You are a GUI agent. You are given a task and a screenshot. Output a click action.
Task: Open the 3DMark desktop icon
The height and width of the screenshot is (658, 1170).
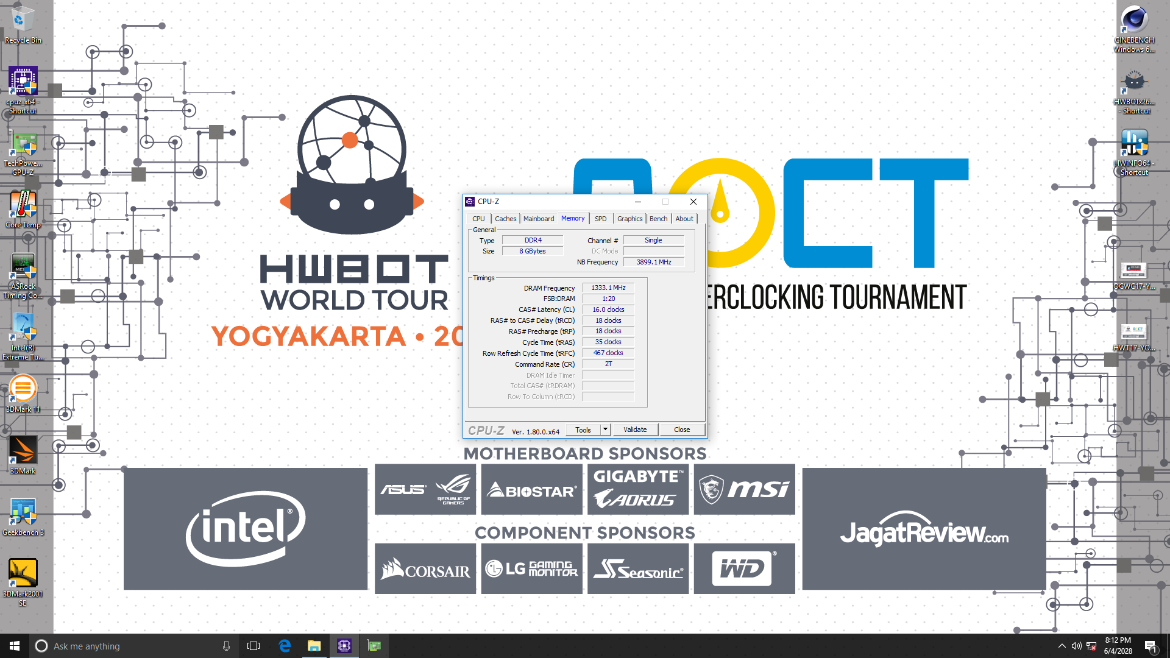coord(23,455)
